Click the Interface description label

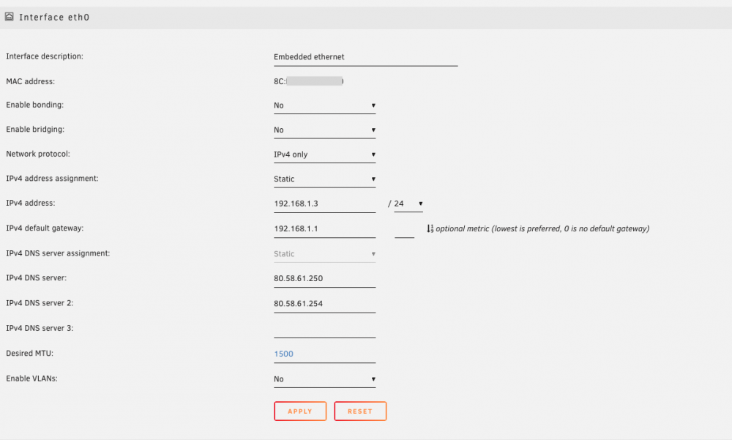[45, 56]
